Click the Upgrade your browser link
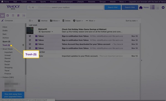Screen dimensions: 166x101 [147, 2]
